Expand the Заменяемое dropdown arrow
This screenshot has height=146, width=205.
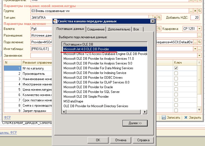(199, 56)
